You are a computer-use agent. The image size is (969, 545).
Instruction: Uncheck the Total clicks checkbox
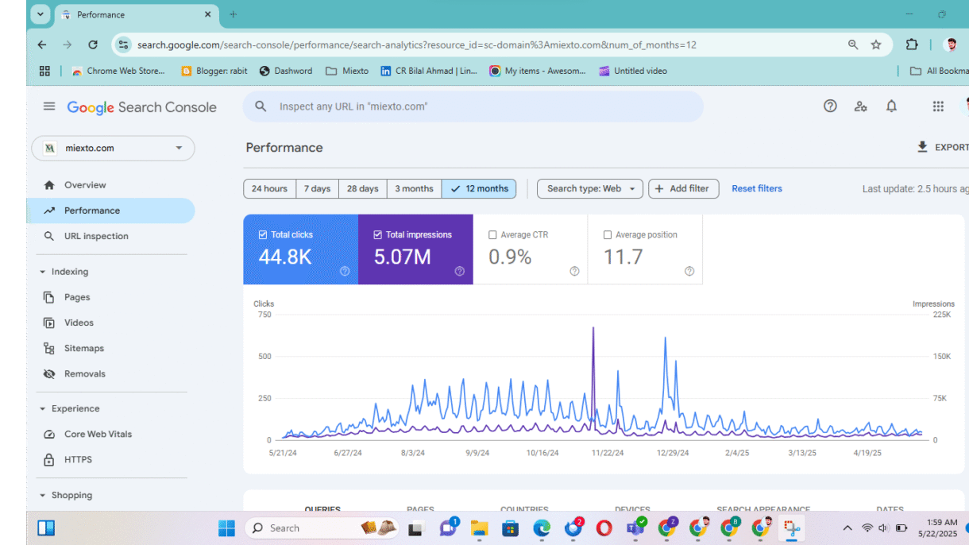coord(263,234)
